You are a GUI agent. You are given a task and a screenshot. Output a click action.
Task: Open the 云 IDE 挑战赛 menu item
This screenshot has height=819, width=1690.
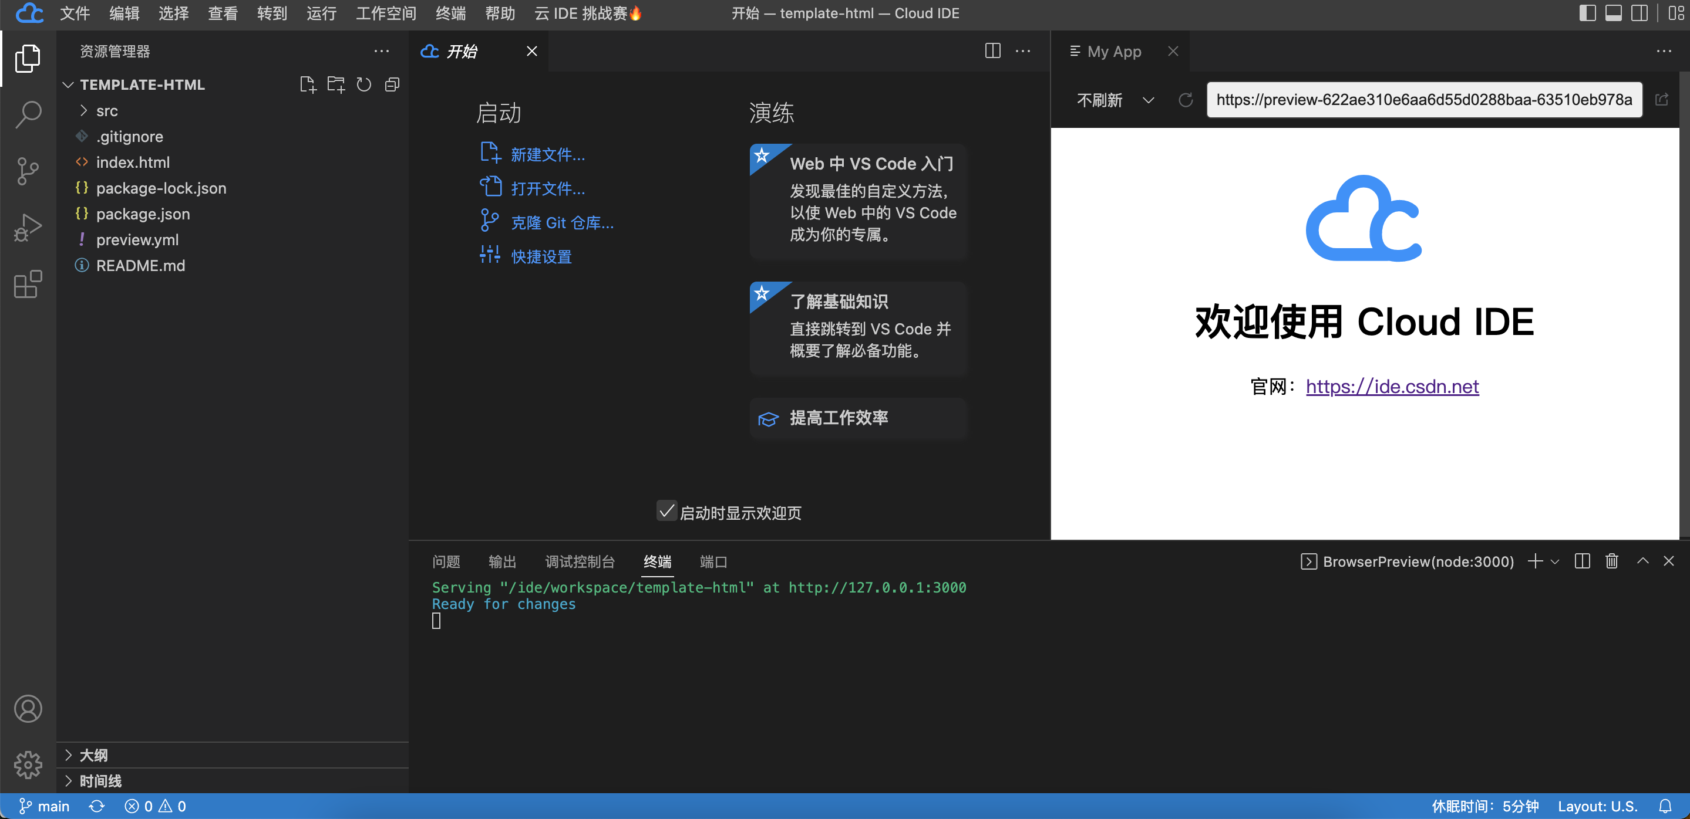(x=588, y=13)
